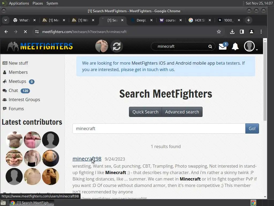
Task: Focus the main search text field
Action: [159, 128]
